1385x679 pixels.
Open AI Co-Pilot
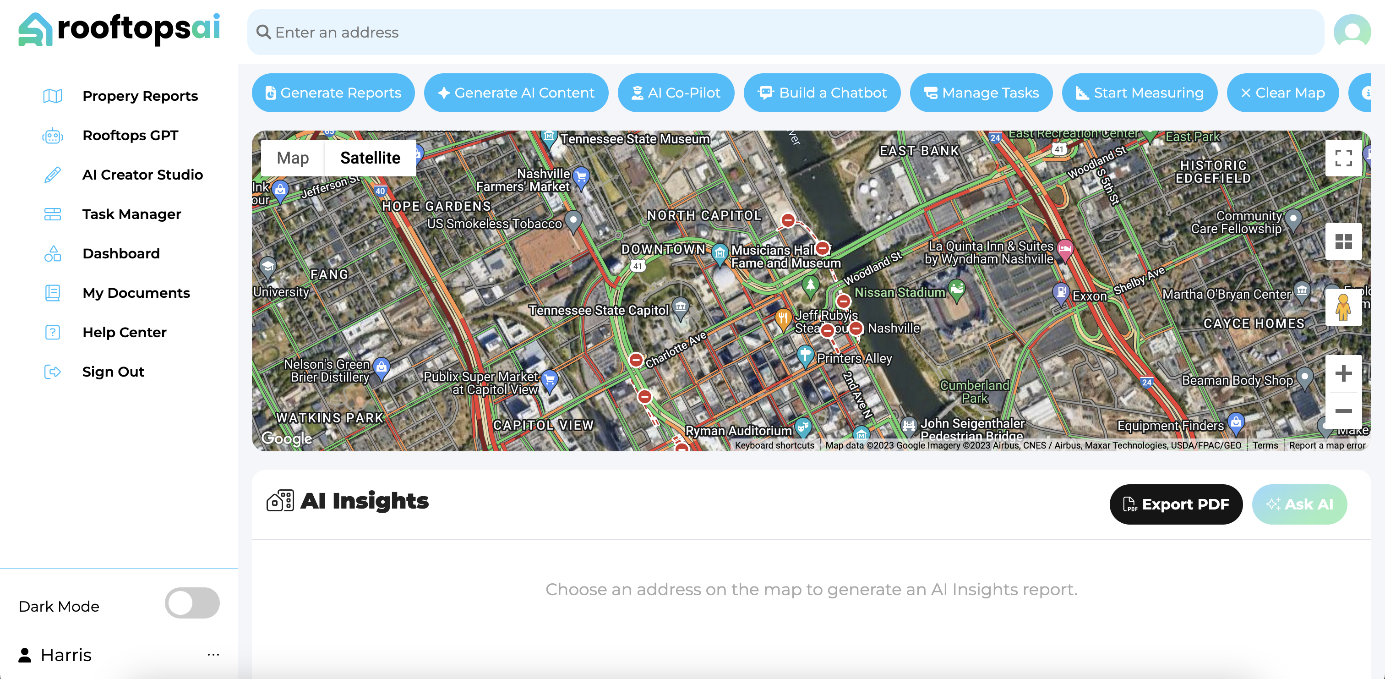pyautogui.click(x=676, y=93)
